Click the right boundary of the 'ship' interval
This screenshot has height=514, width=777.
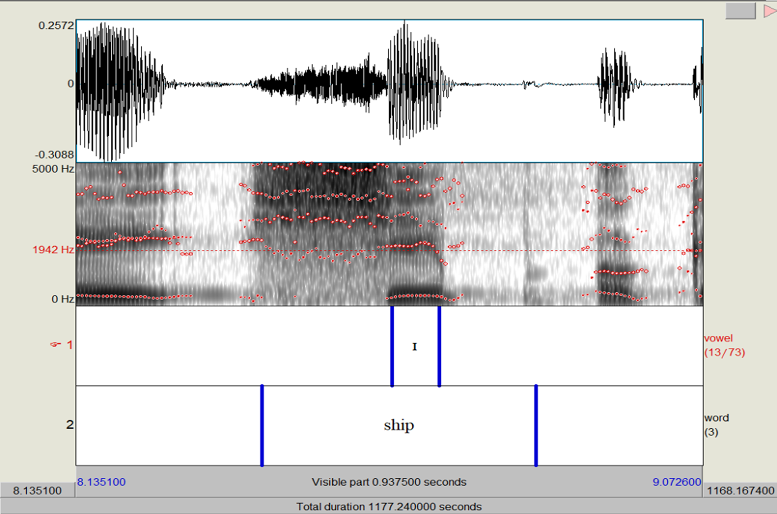point(536,426)
